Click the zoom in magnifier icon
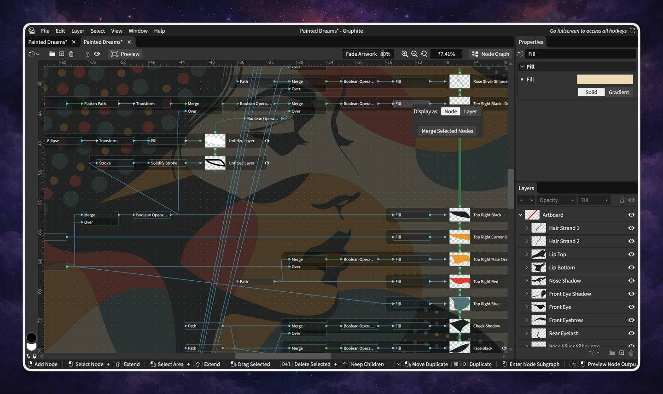Image resolution: width=663 pixels, height=394 pixels. 405,54
